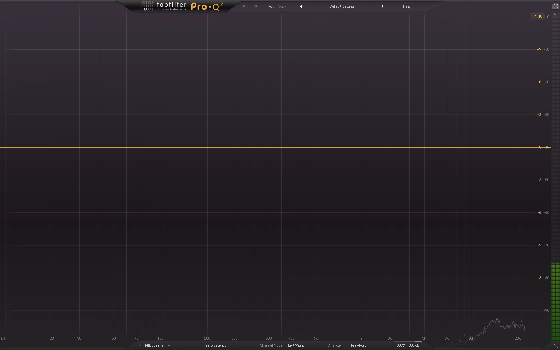Click the "-12" gain scale label

point(538,278)
